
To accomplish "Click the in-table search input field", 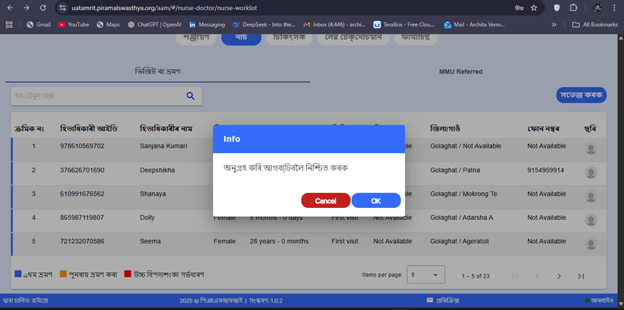I will (96, 96).
